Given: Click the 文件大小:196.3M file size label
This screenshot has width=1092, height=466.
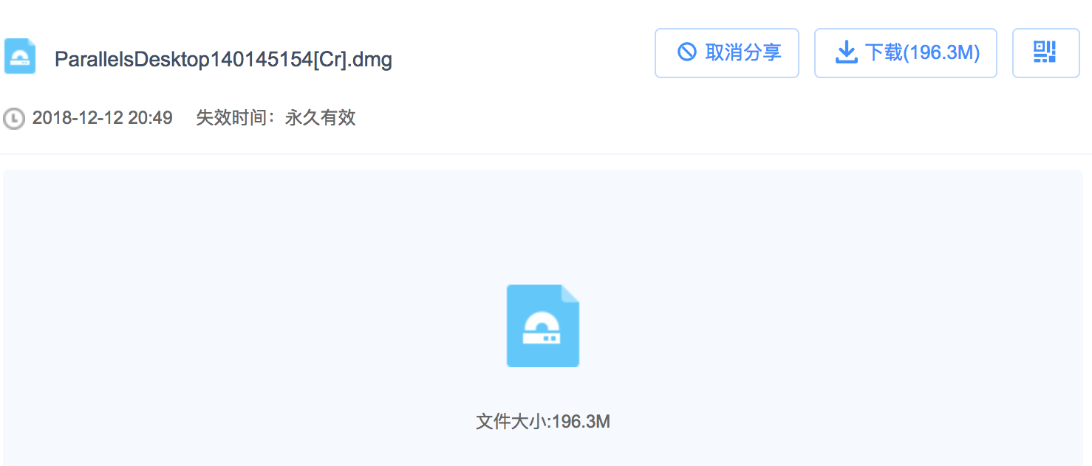Looking at the screenshot, I should [543, 422].
